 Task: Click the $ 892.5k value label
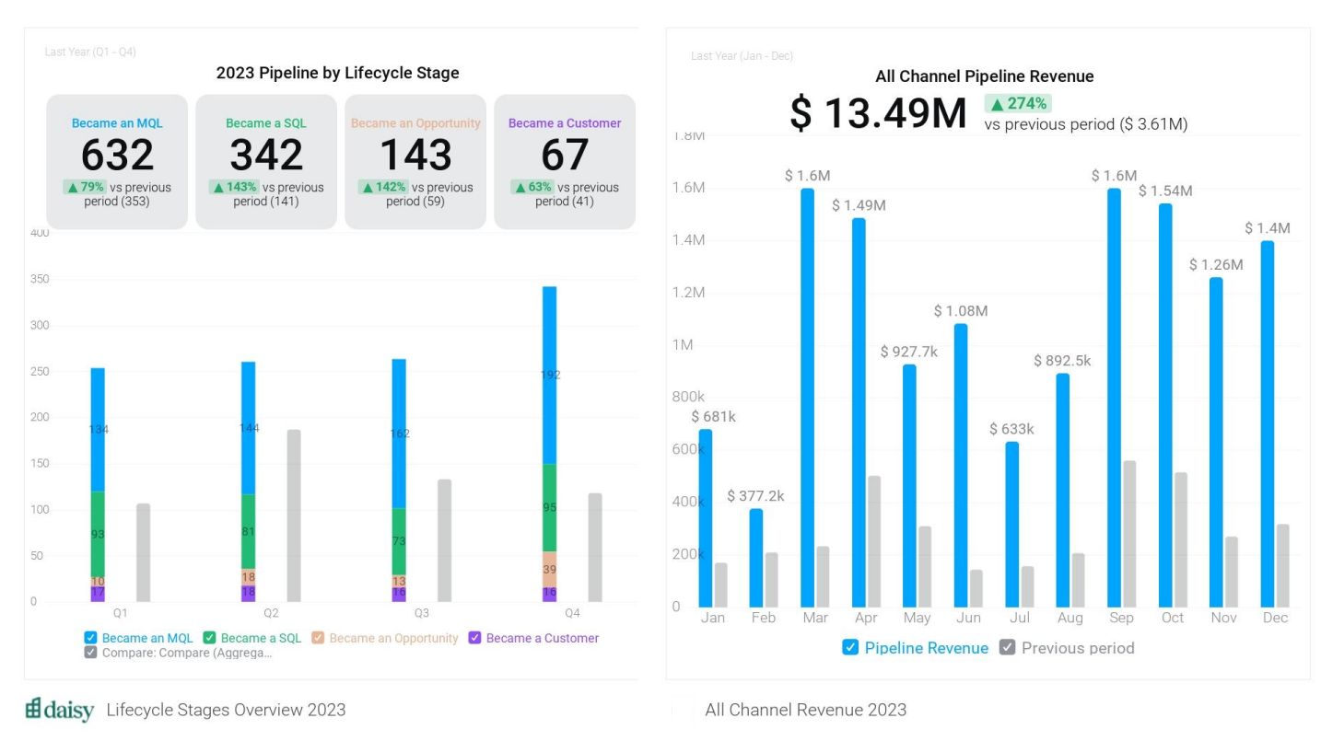click(x=1062, y=361)
